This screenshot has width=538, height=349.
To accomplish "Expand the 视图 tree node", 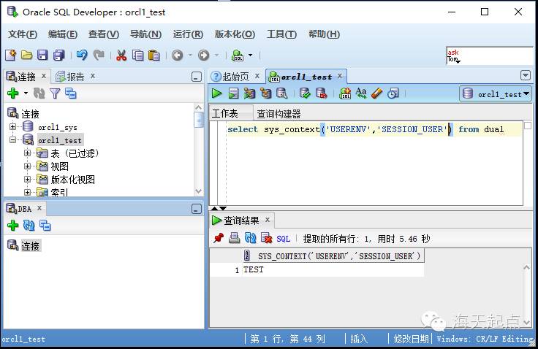I will click(28, 166).
